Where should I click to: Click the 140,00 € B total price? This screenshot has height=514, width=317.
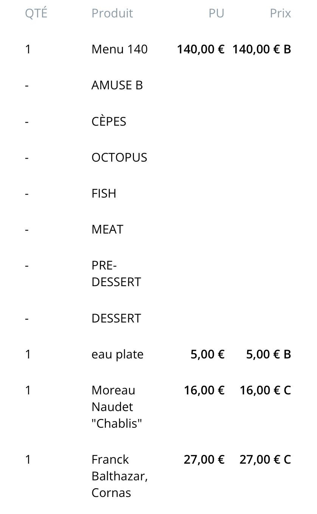click(x=261, y=49)
